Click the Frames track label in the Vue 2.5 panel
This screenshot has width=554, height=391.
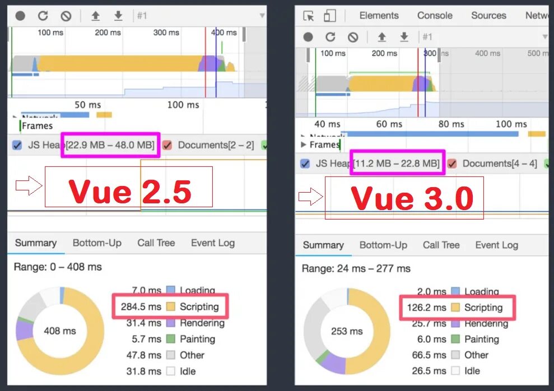pos(37,126)
